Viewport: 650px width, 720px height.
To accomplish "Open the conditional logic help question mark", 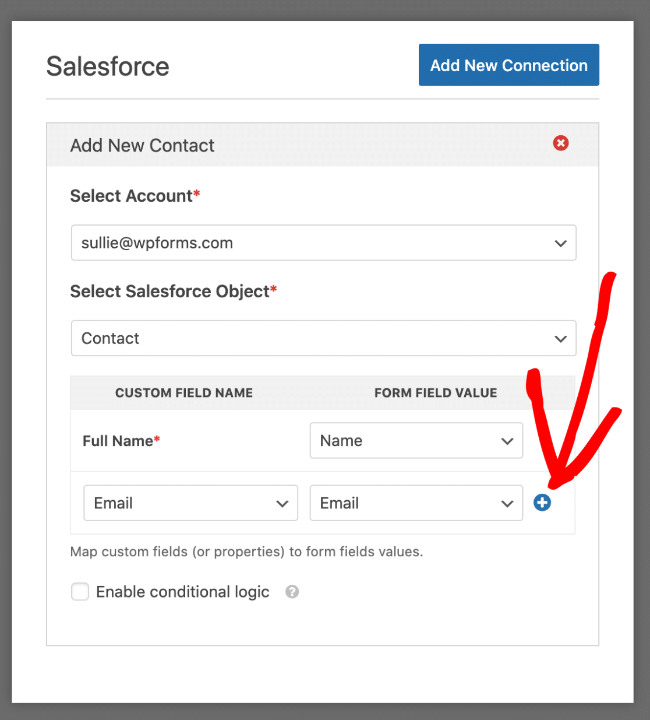I will pos(292,592).
